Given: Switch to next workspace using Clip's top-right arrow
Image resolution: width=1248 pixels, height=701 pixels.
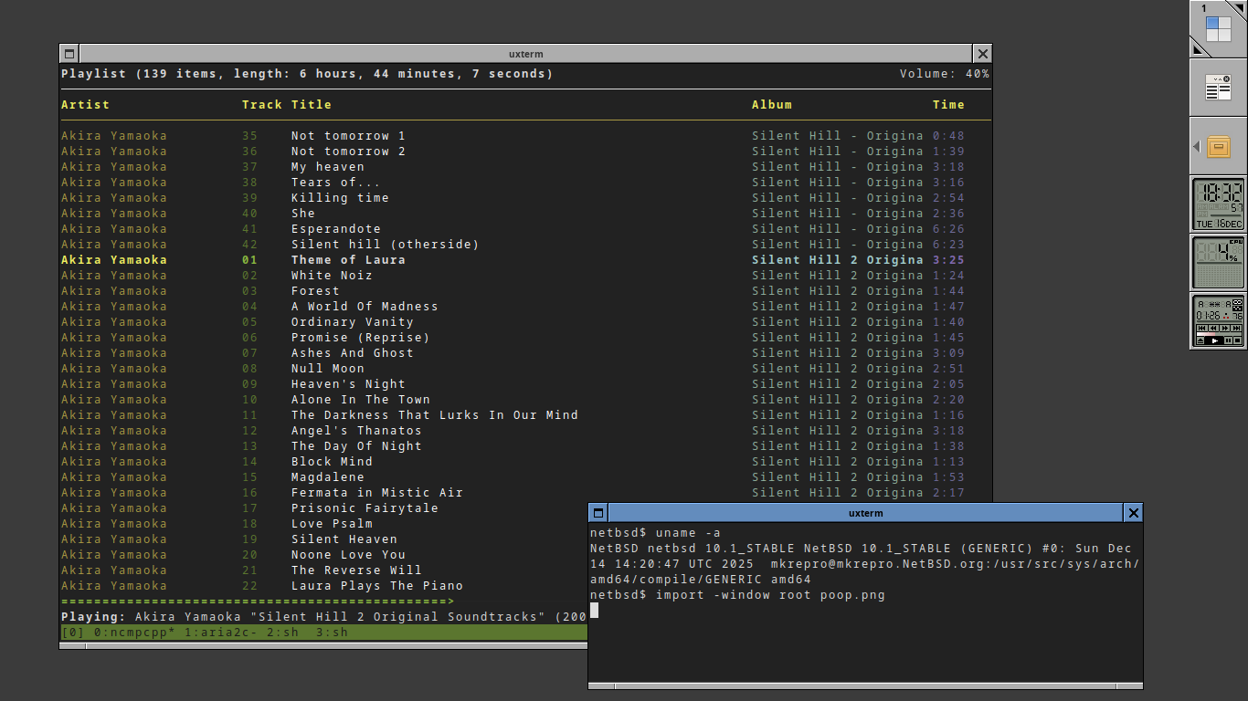Looking at the screenshot, I should [1239, 7].
